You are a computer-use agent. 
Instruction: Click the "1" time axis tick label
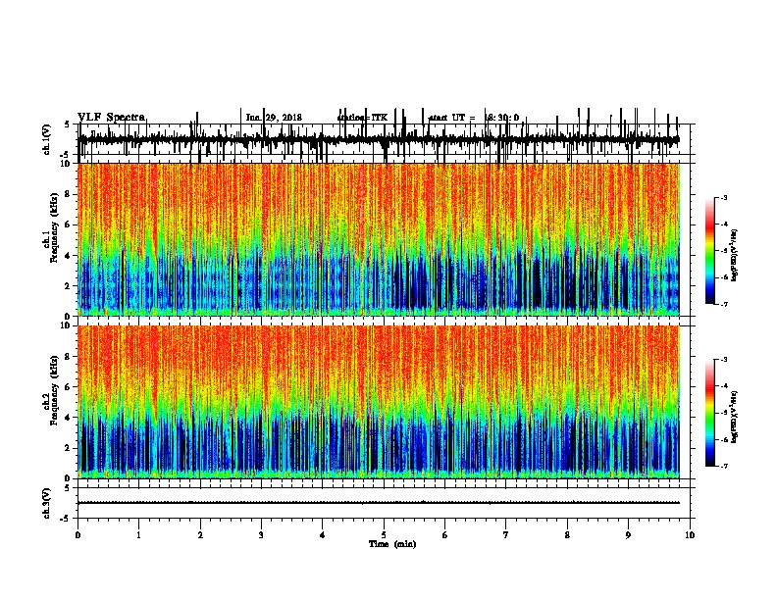pyautogui.click(x=138, y=535)
